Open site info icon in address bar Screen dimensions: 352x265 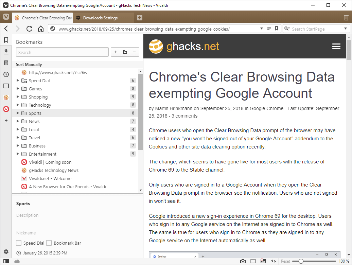tap(53, 29)
